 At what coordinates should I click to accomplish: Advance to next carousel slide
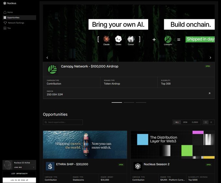[210, 58]
